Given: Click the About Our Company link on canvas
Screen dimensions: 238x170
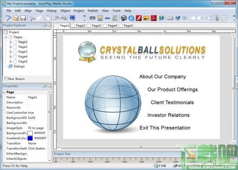Looking at the screenshot, I should (x=163, y=76).
